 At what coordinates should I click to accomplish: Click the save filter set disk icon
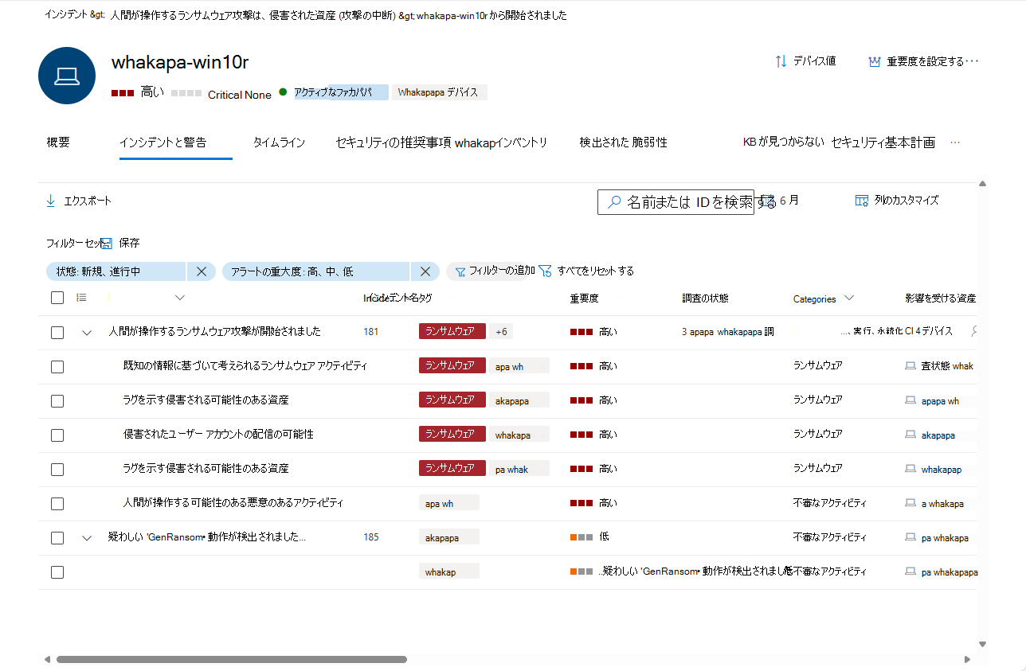(106, 244)
